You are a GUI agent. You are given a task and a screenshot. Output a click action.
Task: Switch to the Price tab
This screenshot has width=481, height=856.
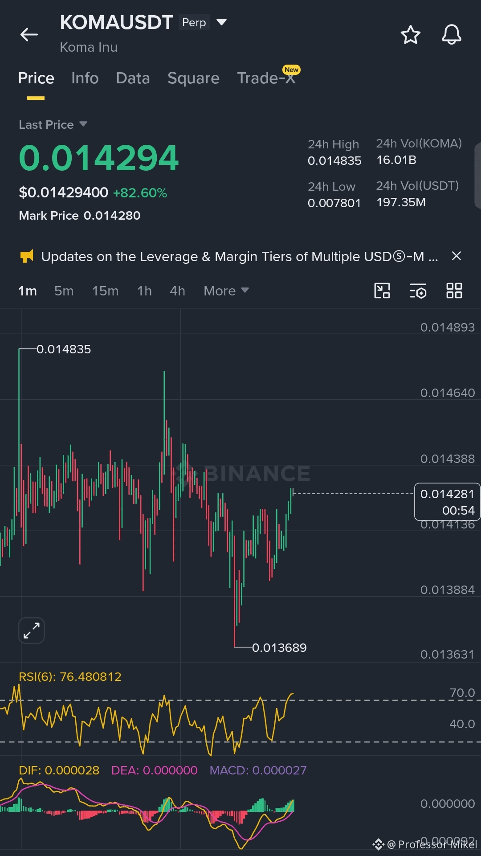coord(36,78)
